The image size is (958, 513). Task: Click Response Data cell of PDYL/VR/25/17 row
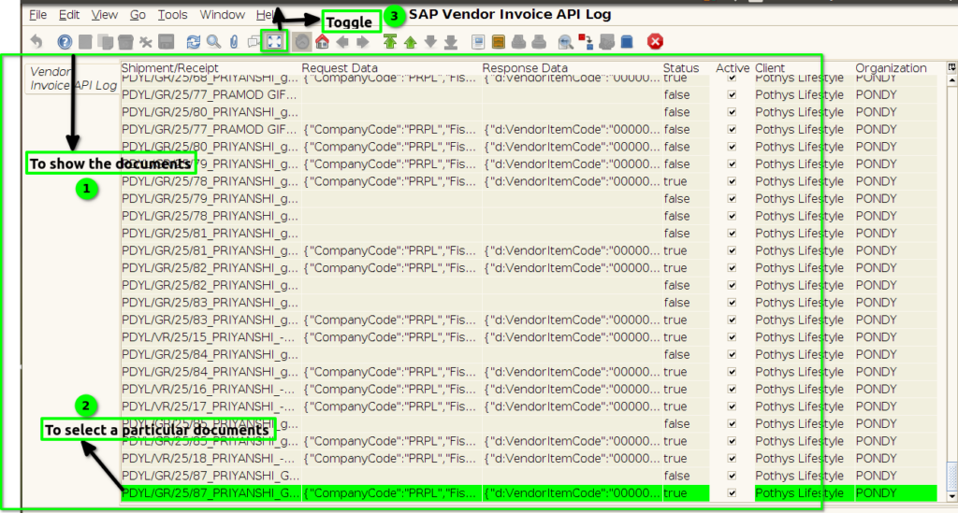pyautogui.click(x=572, y=406)
